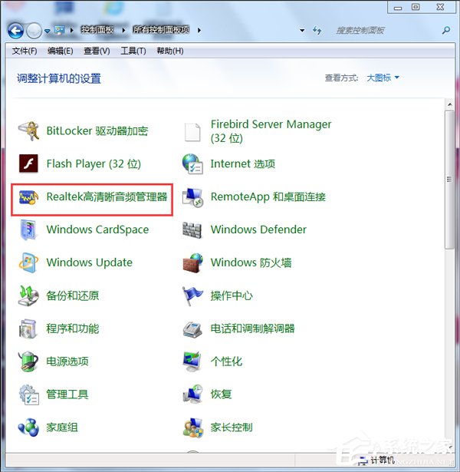Open the BitLocker 驱动器加密 link
This screenshot has height=472, width=460.
[x=97, y=131]
